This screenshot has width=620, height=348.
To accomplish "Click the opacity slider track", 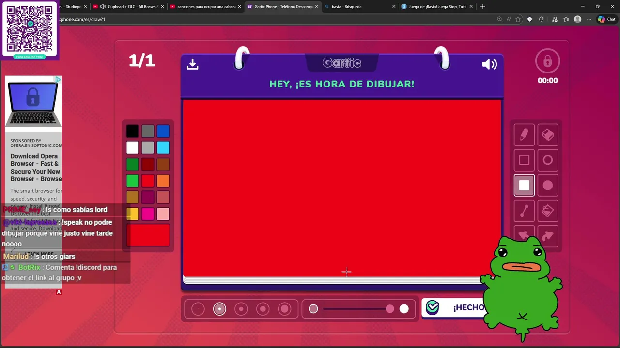I will (358, 309).
